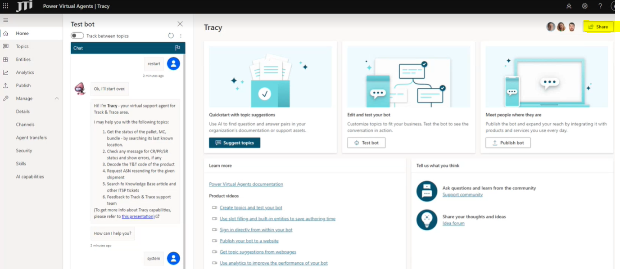Click the restart chat message bubble

coord(154,64)
